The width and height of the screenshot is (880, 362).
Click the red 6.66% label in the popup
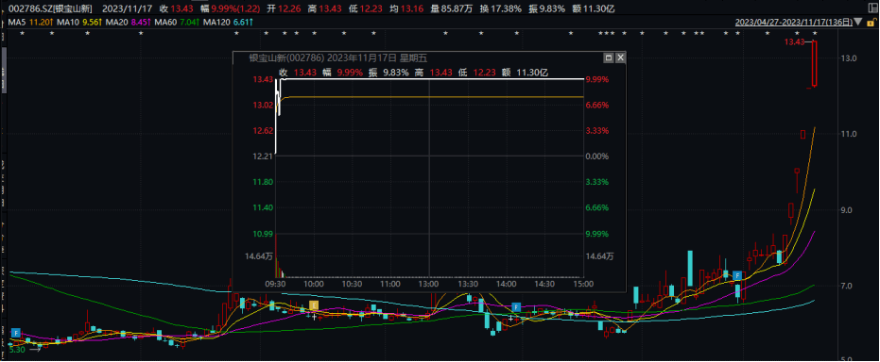coord(597,106)
